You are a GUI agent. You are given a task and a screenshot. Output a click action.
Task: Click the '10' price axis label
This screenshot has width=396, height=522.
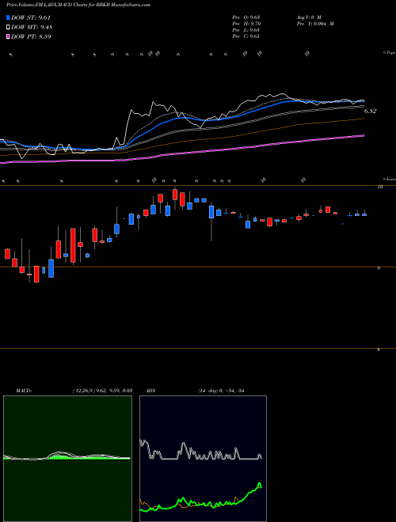pos(379,187)
